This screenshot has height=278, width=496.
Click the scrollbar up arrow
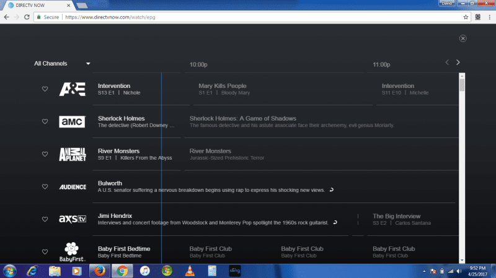(x=462, y=76)
